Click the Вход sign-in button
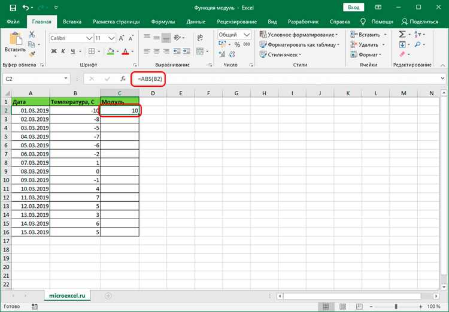 [353, 7]
